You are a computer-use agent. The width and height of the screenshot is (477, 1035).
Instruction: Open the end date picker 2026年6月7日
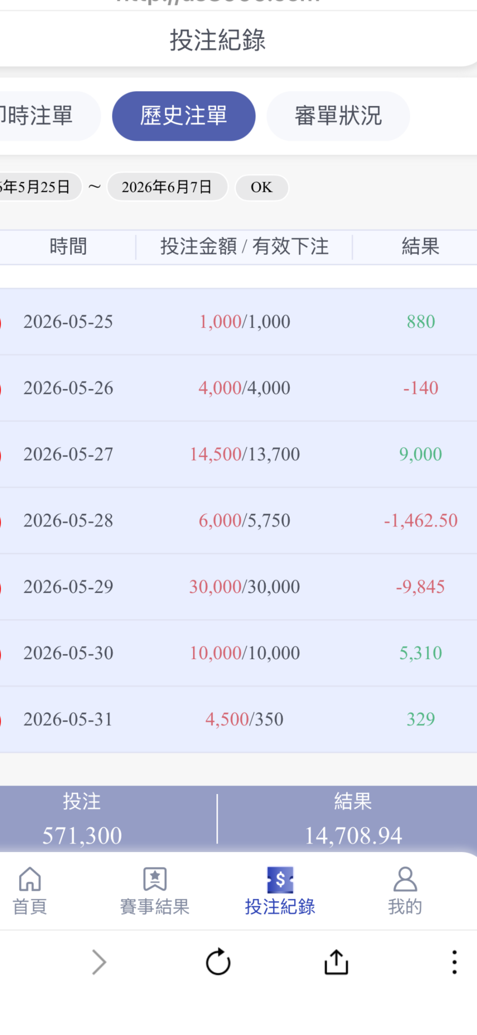(167, 187)
